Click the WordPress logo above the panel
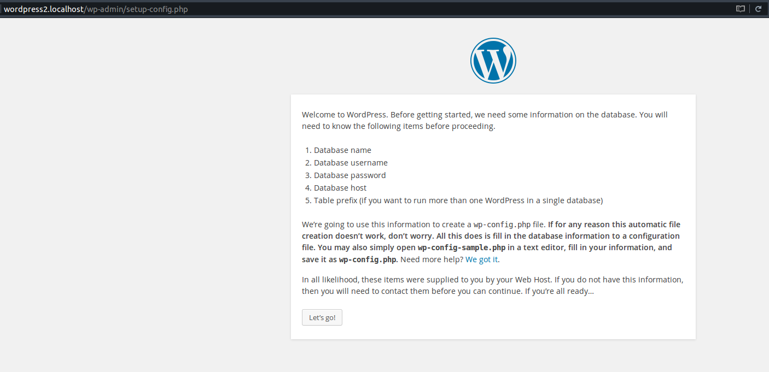This screenshot has height=372, width=769. (x=493, y=61)
